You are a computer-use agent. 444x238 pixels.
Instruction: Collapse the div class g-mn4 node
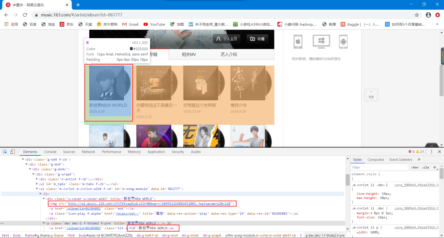pyautogui.click(x=27, y=164)
